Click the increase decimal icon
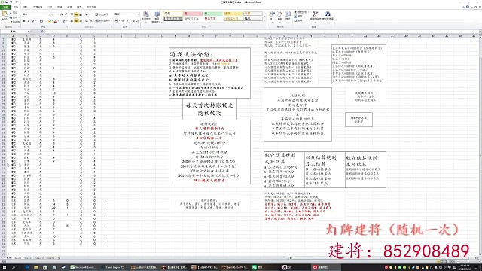Image resolution: width=482 pixels, height=271 pixels. 133,21
